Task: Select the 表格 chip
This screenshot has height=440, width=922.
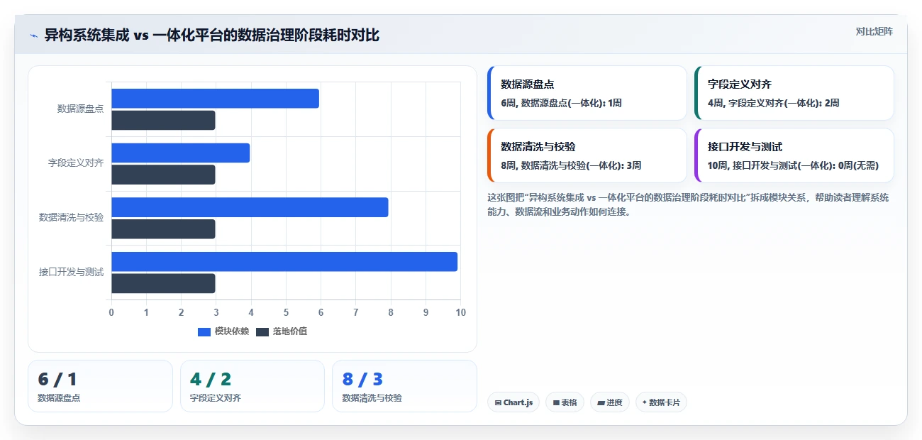Action: coord(565,402)
